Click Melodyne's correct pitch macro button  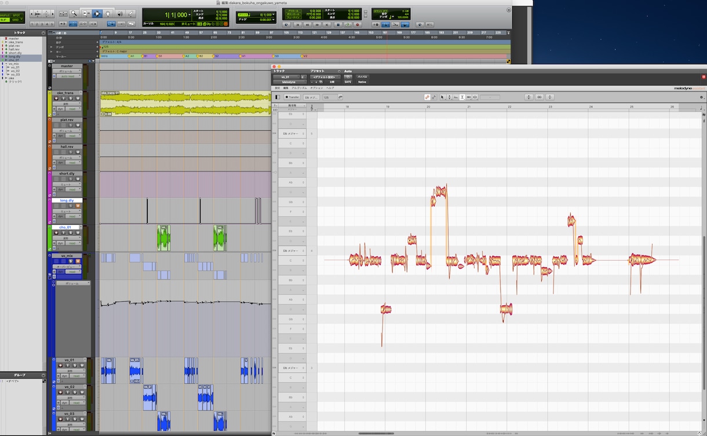point(529,97)
